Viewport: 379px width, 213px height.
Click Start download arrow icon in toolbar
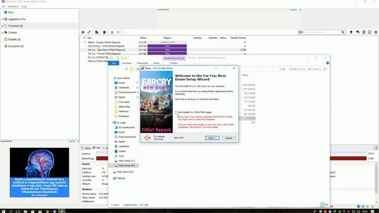(112, 32)
